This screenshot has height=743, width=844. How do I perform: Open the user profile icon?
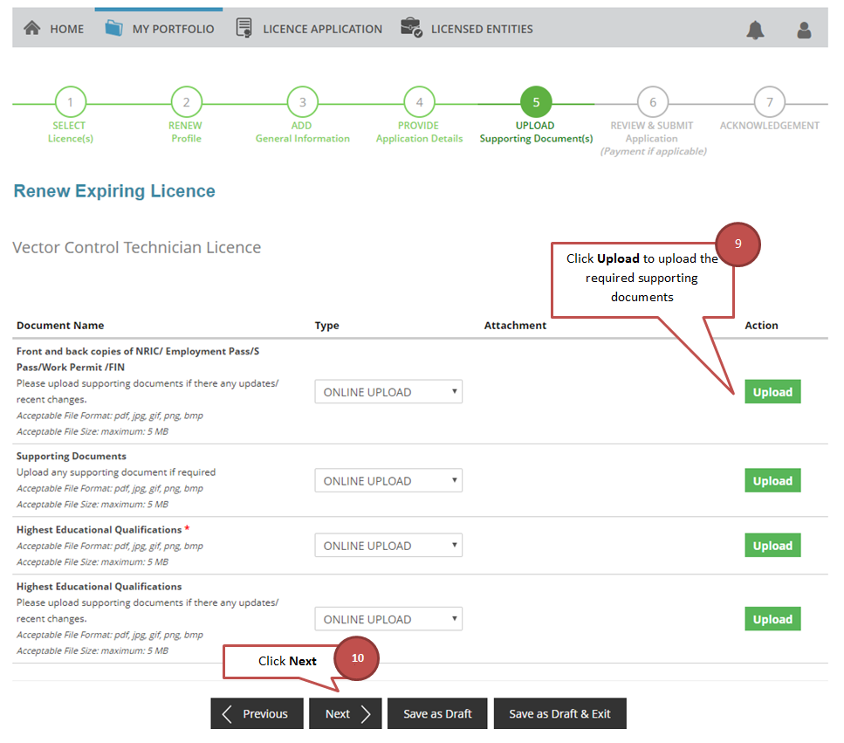coord(804,30)
